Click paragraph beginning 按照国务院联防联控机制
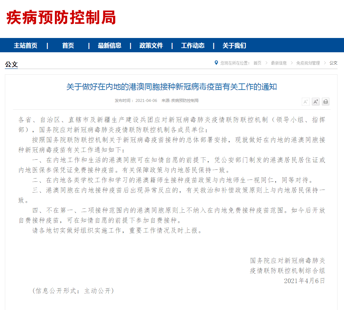Image resolution: width=344 pixels, height=310 pixels. coord(172,145)
